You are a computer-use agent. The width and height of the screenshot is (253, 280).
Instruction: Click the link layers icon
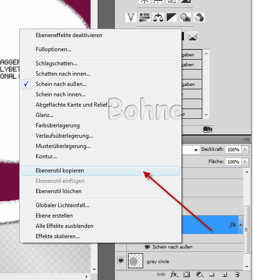pyautogui.click(x=161, y=274)
